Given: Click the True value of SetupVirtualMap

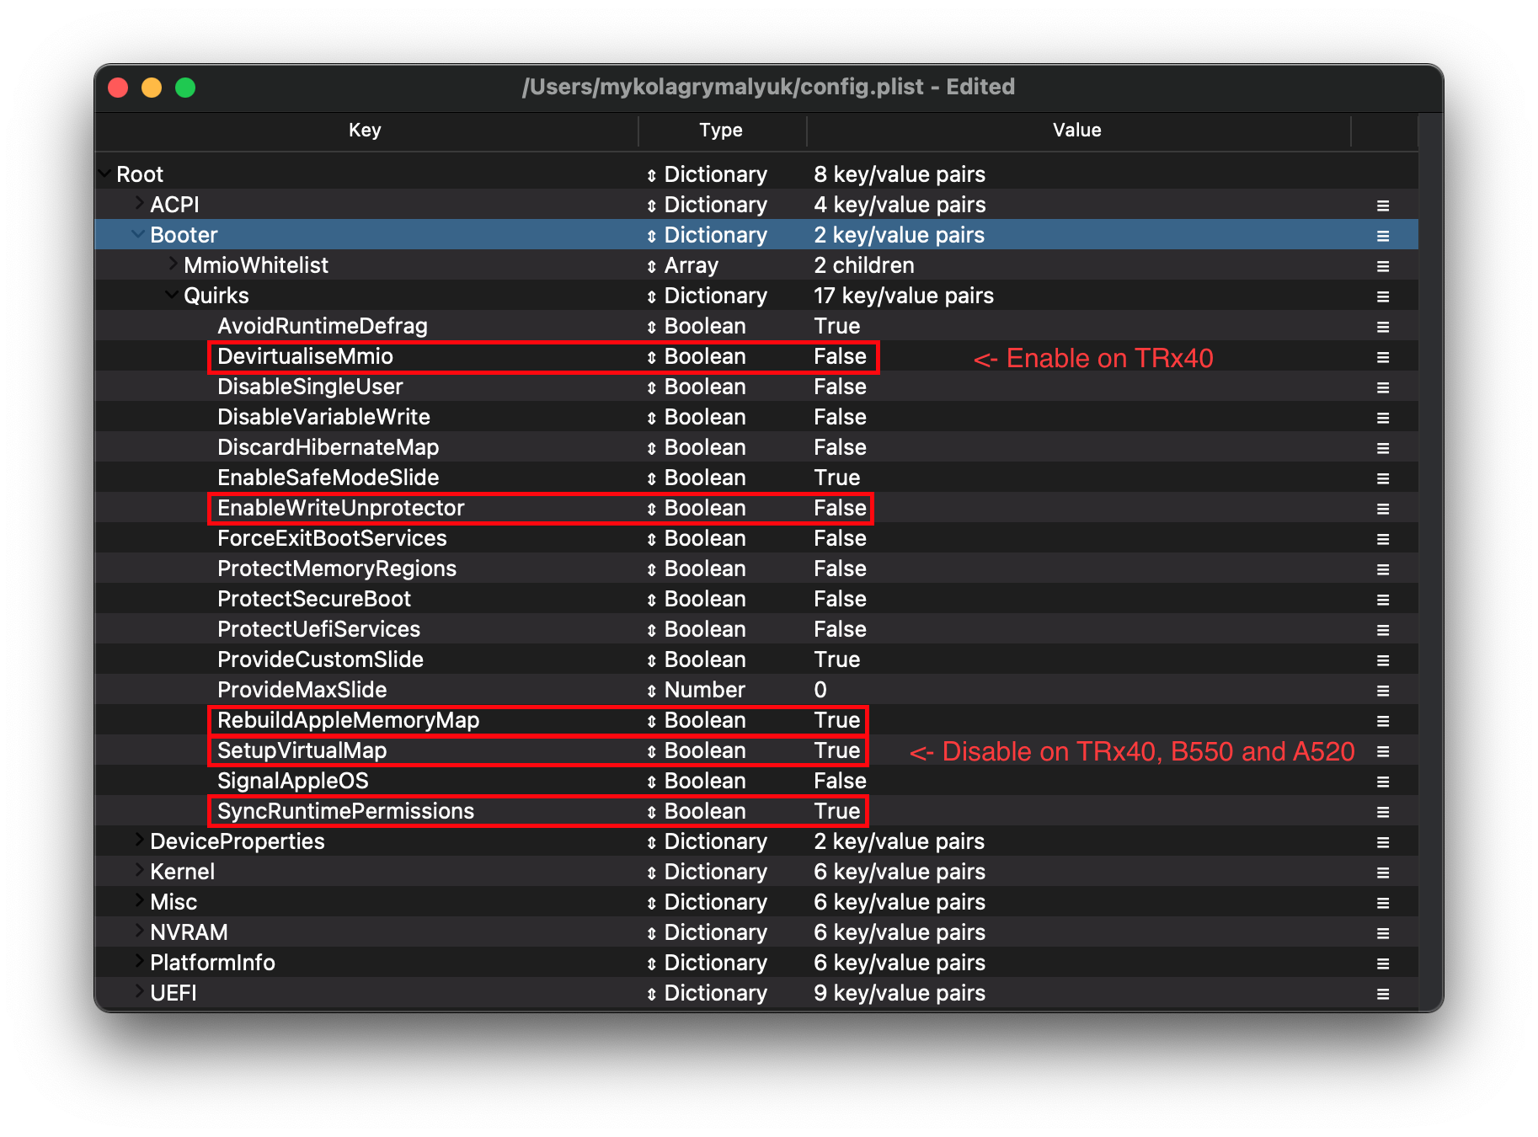Looking at the screenshot, I should [836, 751].
